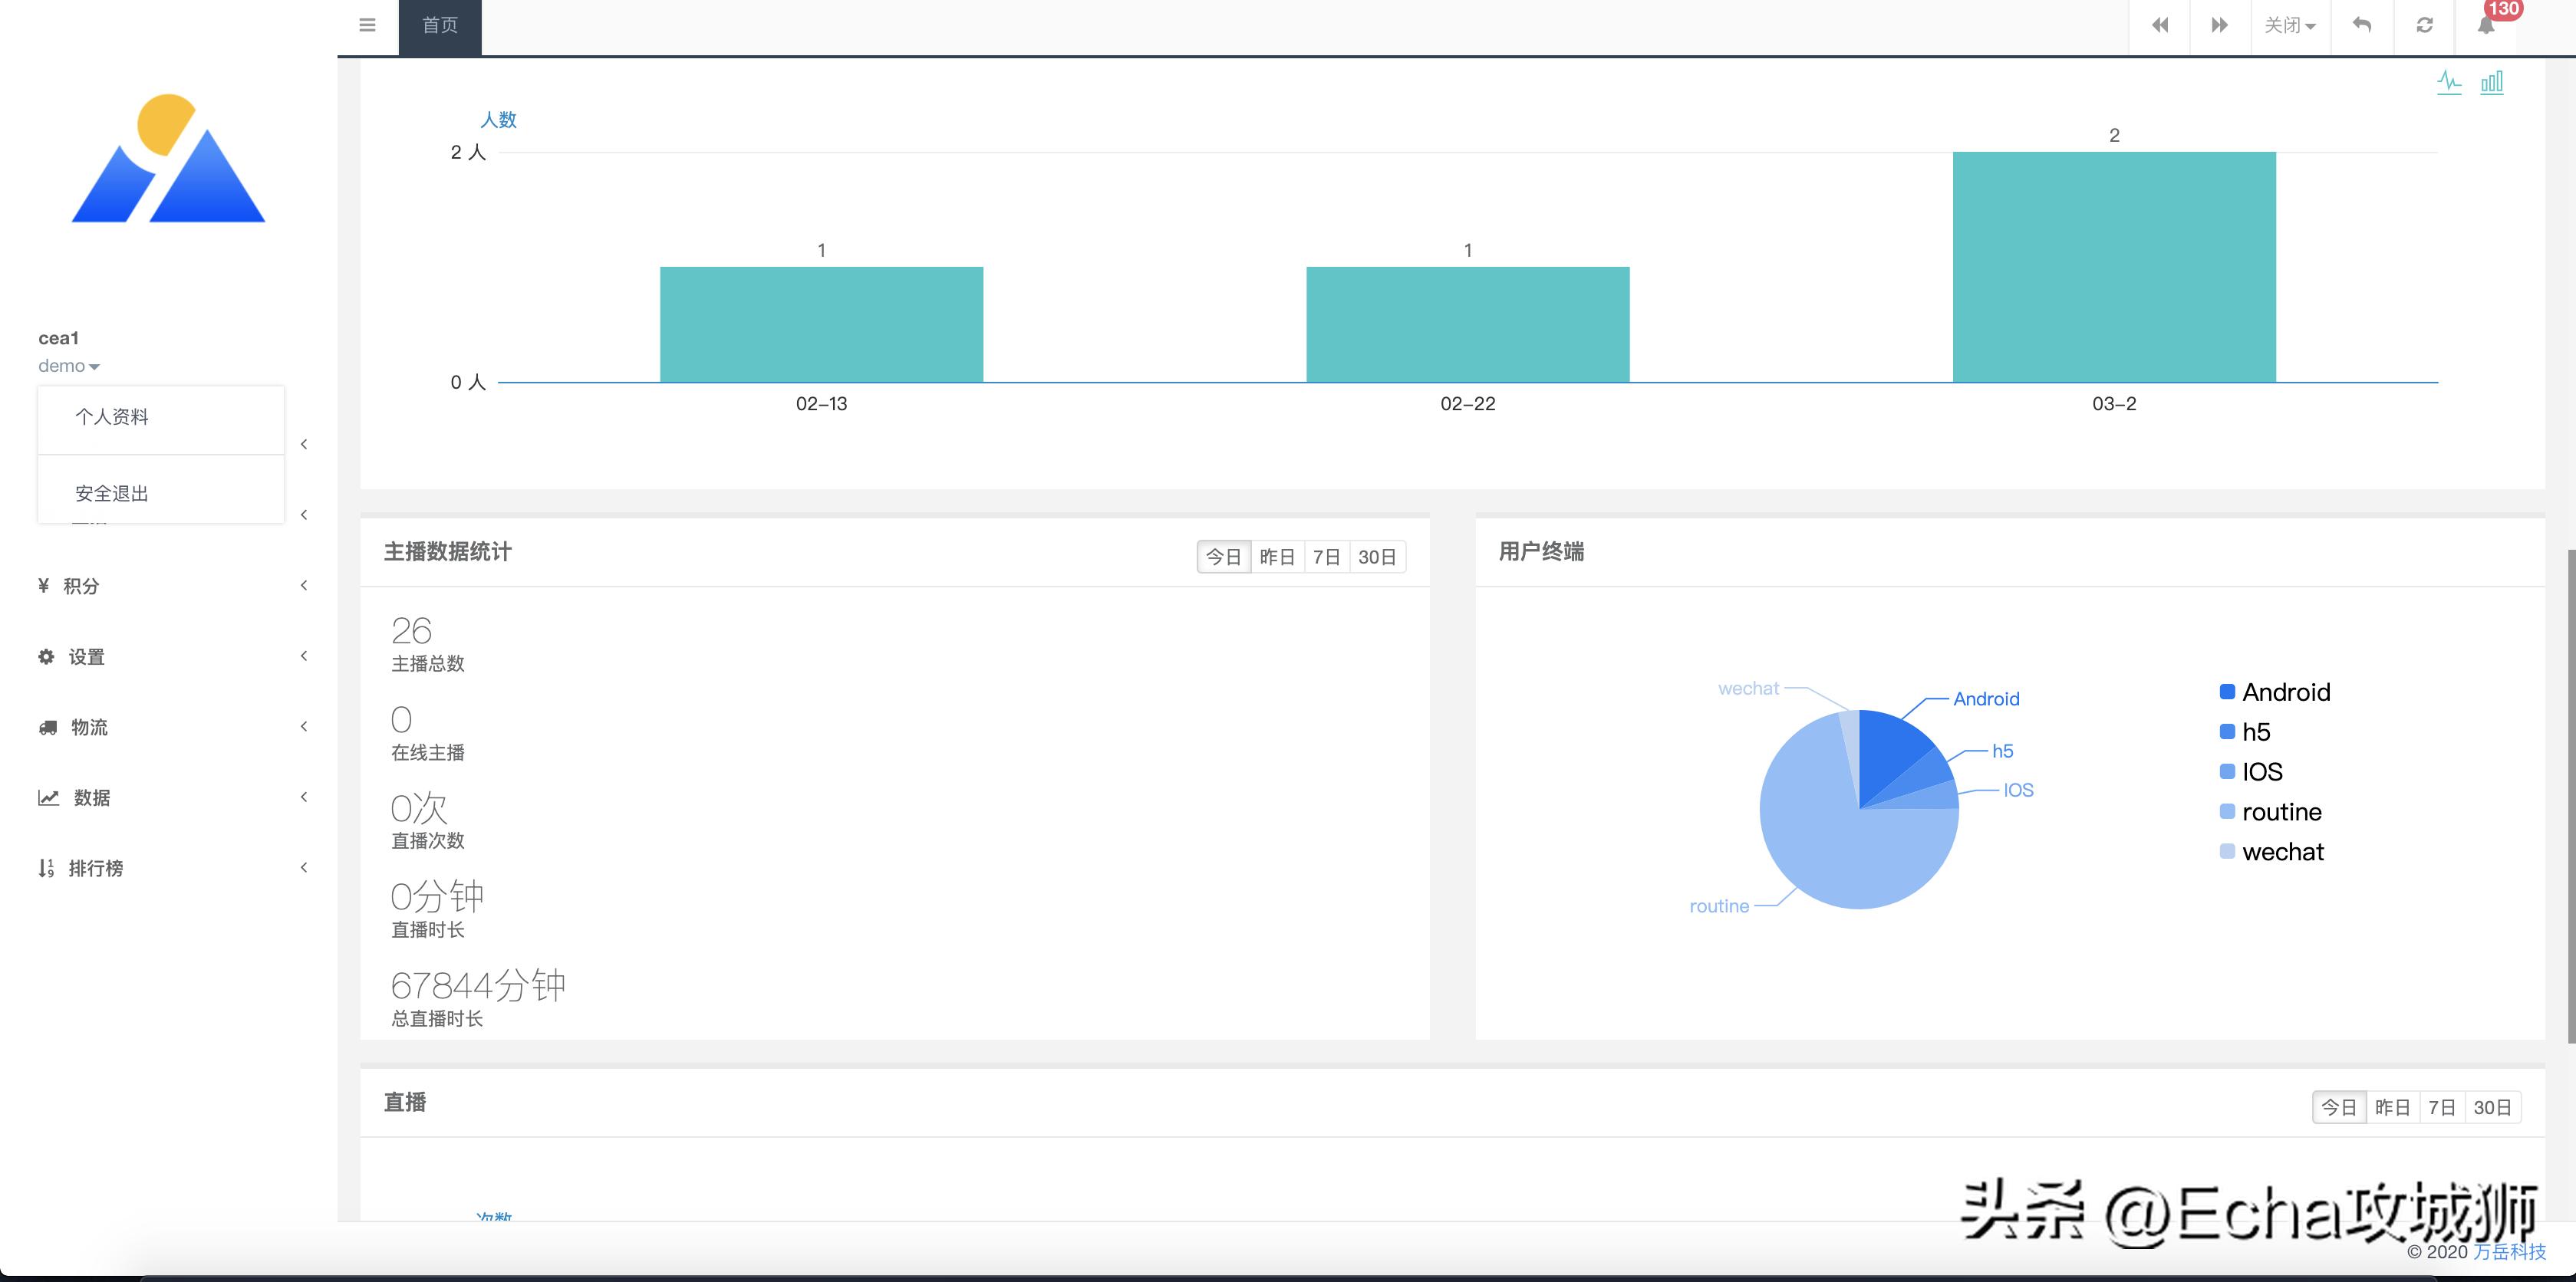Click the hamburger menu toggle icon
The image size is (2576, 1282).
click(x=367, y=25)
